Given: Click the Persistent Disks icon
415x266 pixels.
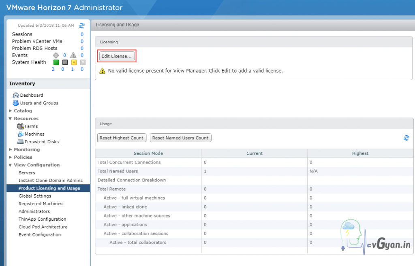Looking at the screenshot, I should 20,142.
